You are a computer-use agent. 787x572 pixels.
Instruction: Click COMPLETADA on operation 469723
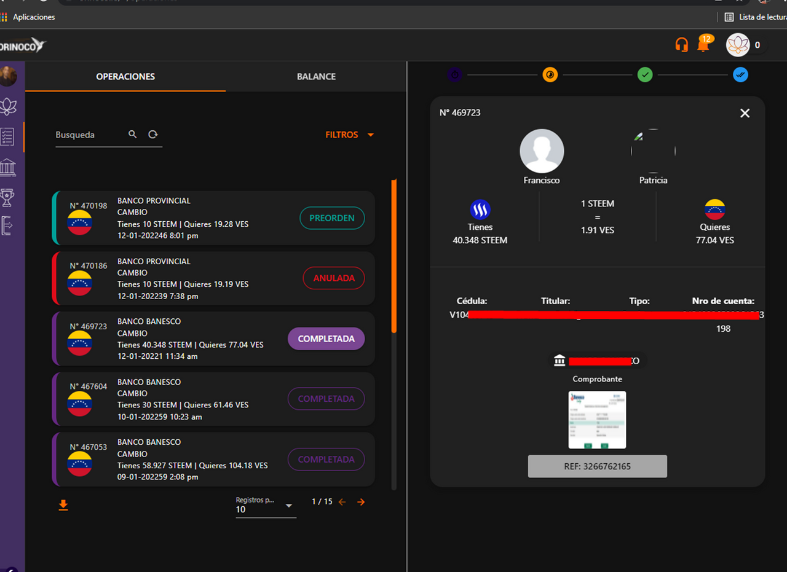pyautogui.click(x=326, y=339)
